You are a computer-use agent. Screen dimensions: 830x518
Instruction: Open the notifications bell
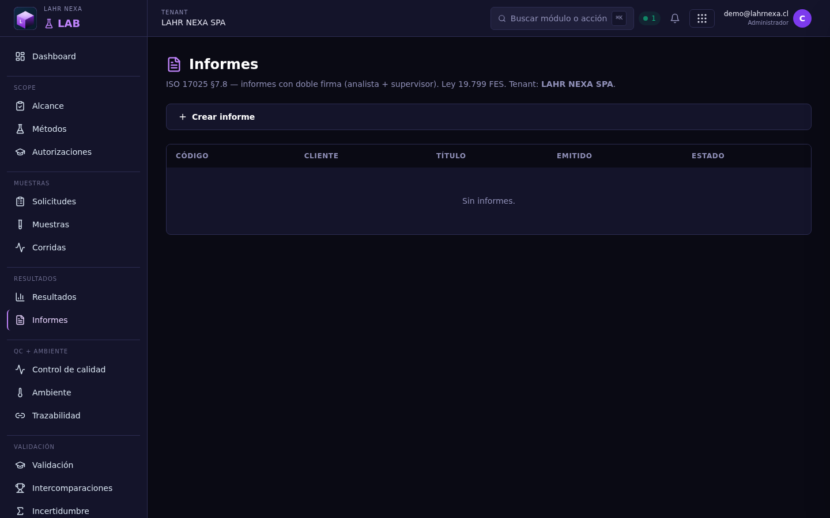[675, 18]
